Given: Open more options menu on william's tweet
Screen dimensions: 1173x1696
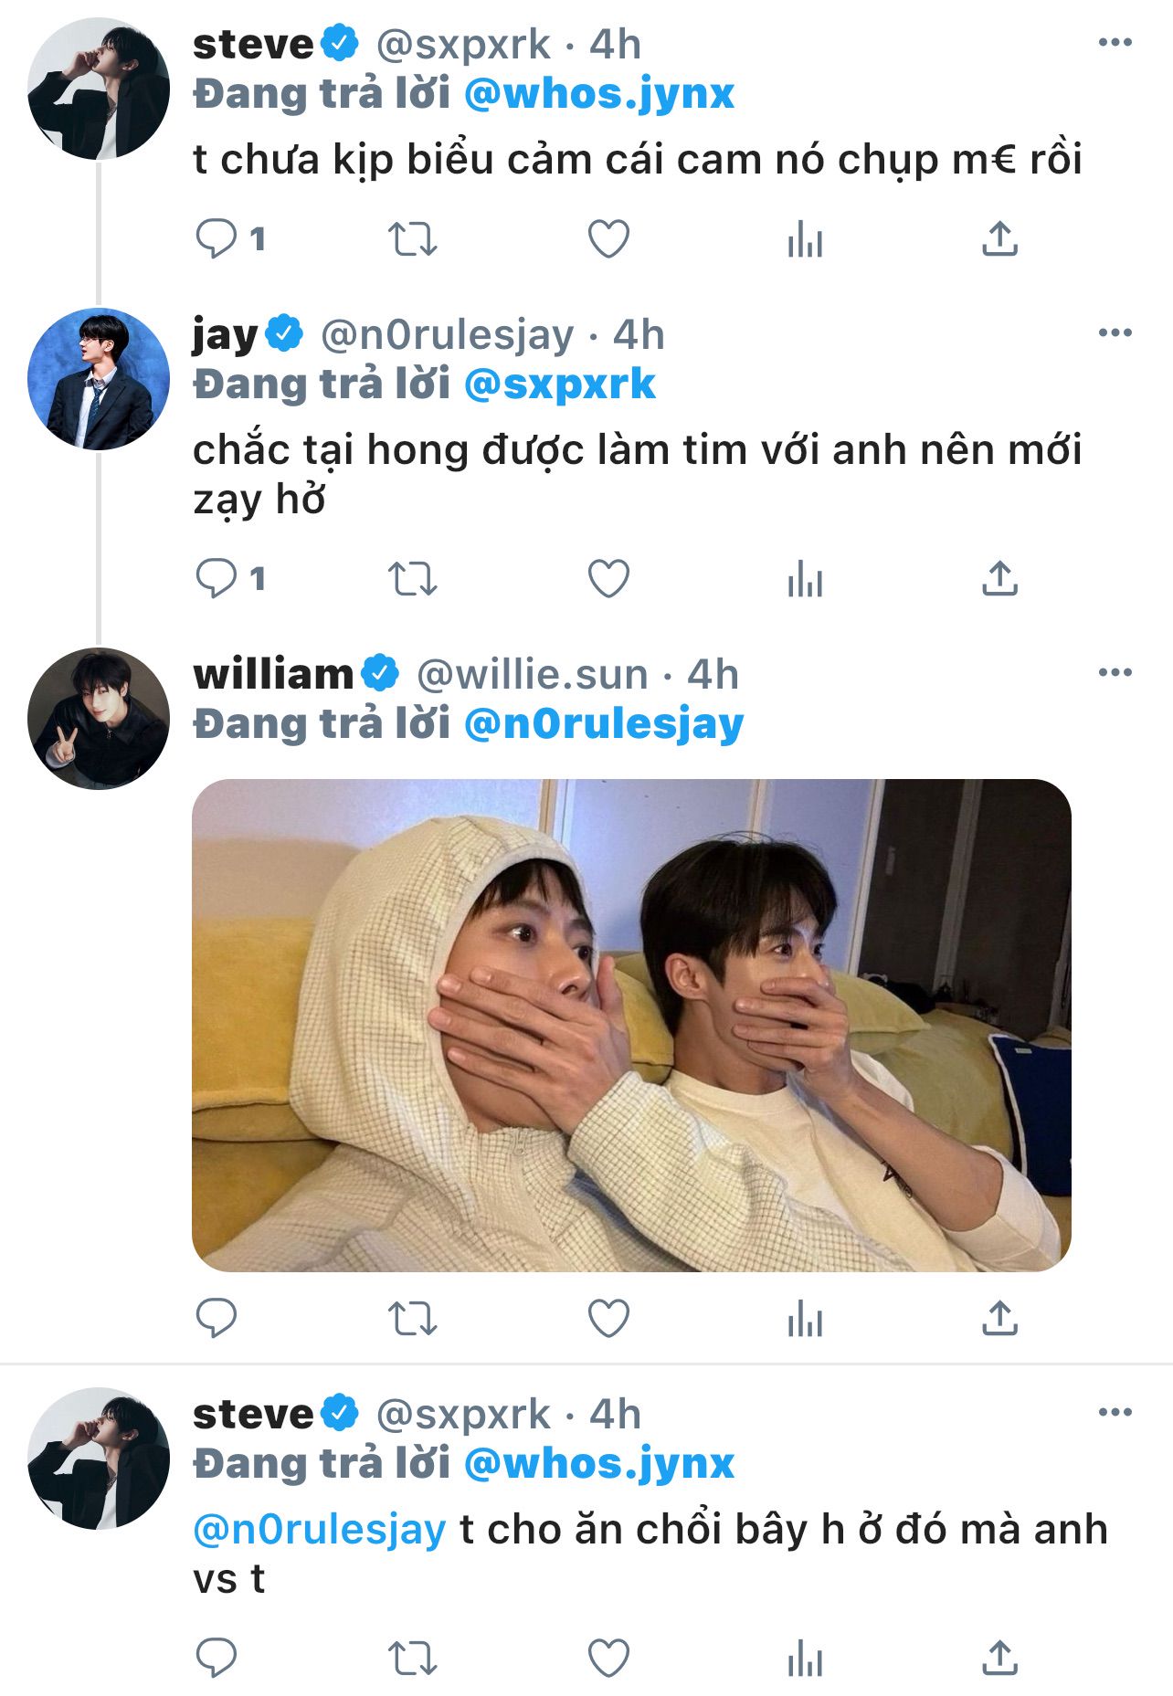Looking at the screenshot, I should tap(1115, 673).
